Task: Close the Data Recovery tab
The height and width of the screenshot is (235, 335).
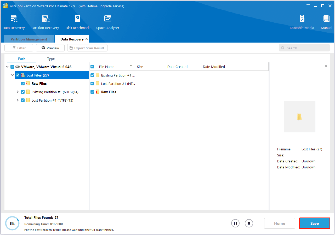Action: pyautogui.click(x=87, y=39)
